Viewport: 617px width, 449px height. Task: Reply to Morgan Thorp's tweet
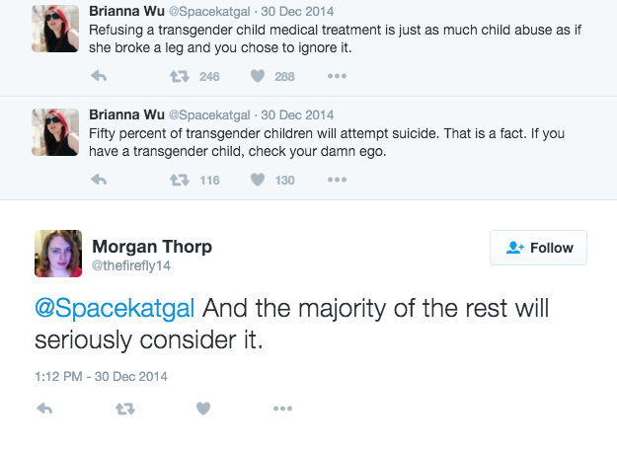(x=44, y=409)
